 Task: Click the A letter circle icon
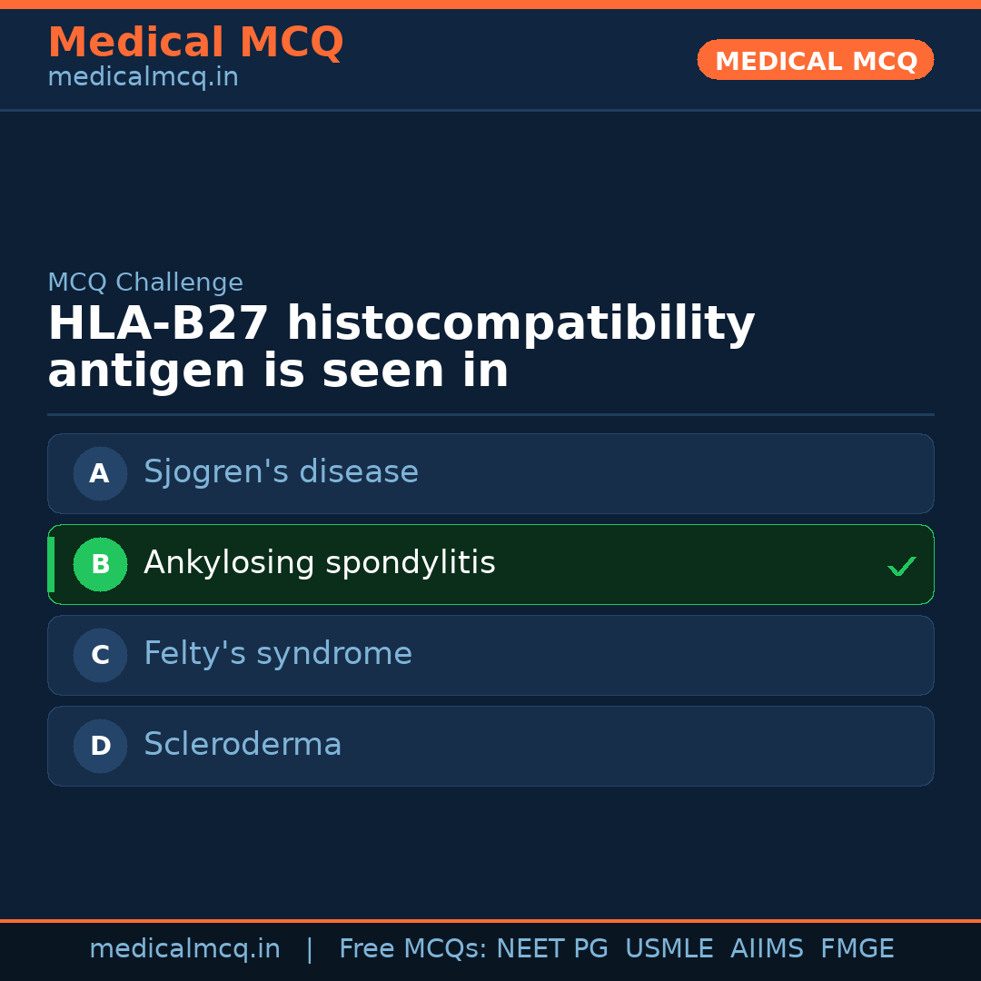click(x=100, y=473)
